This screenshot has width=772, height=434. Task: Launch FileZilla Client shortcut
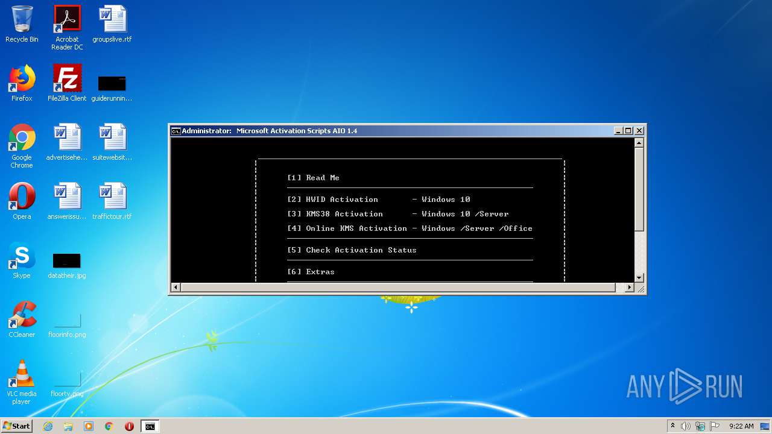coord(67,84)
